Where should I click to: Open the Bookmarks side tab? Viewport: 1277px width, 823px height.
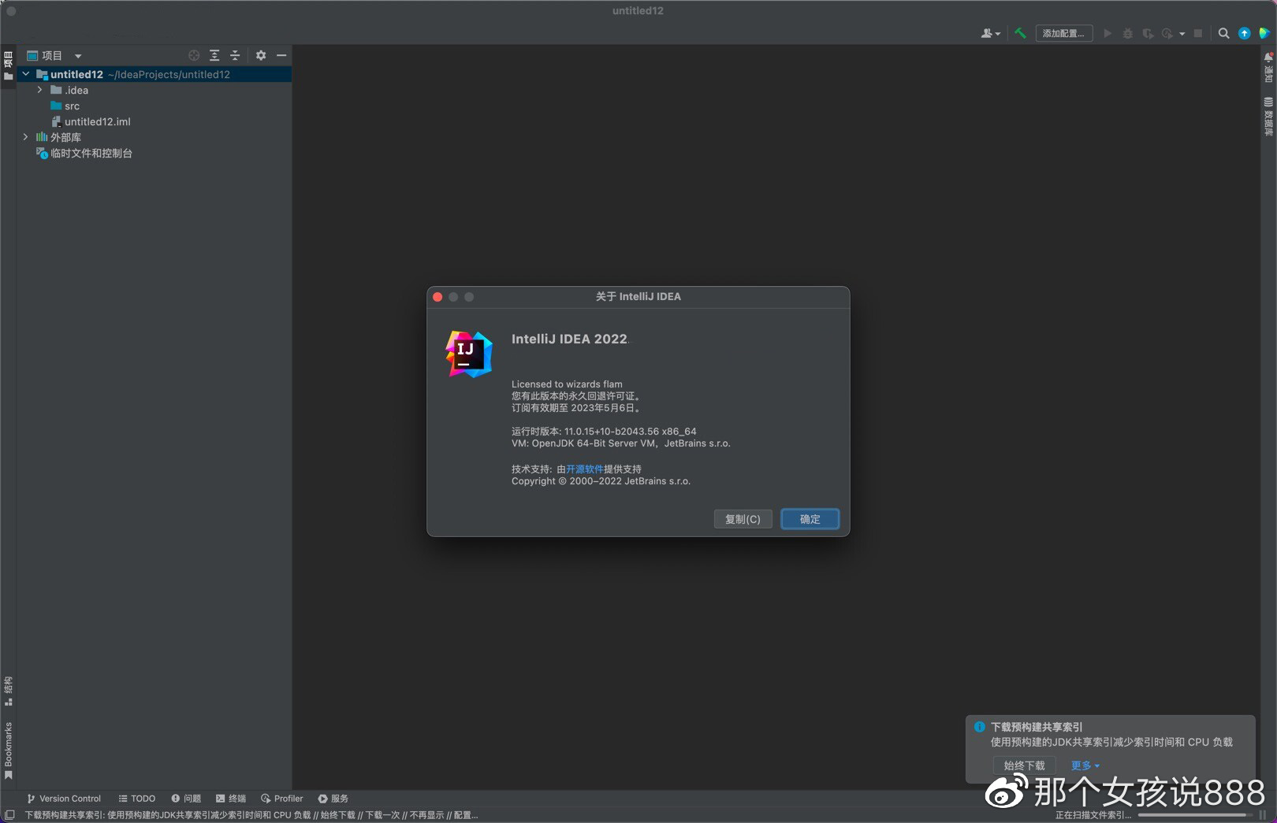(8, 751)
